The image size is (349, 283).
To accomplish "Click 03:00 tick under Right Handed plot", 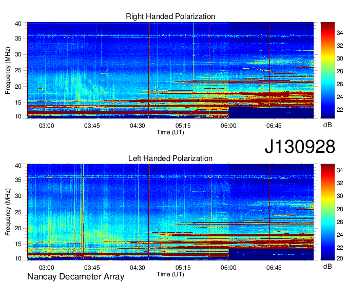I will (47, 126).
